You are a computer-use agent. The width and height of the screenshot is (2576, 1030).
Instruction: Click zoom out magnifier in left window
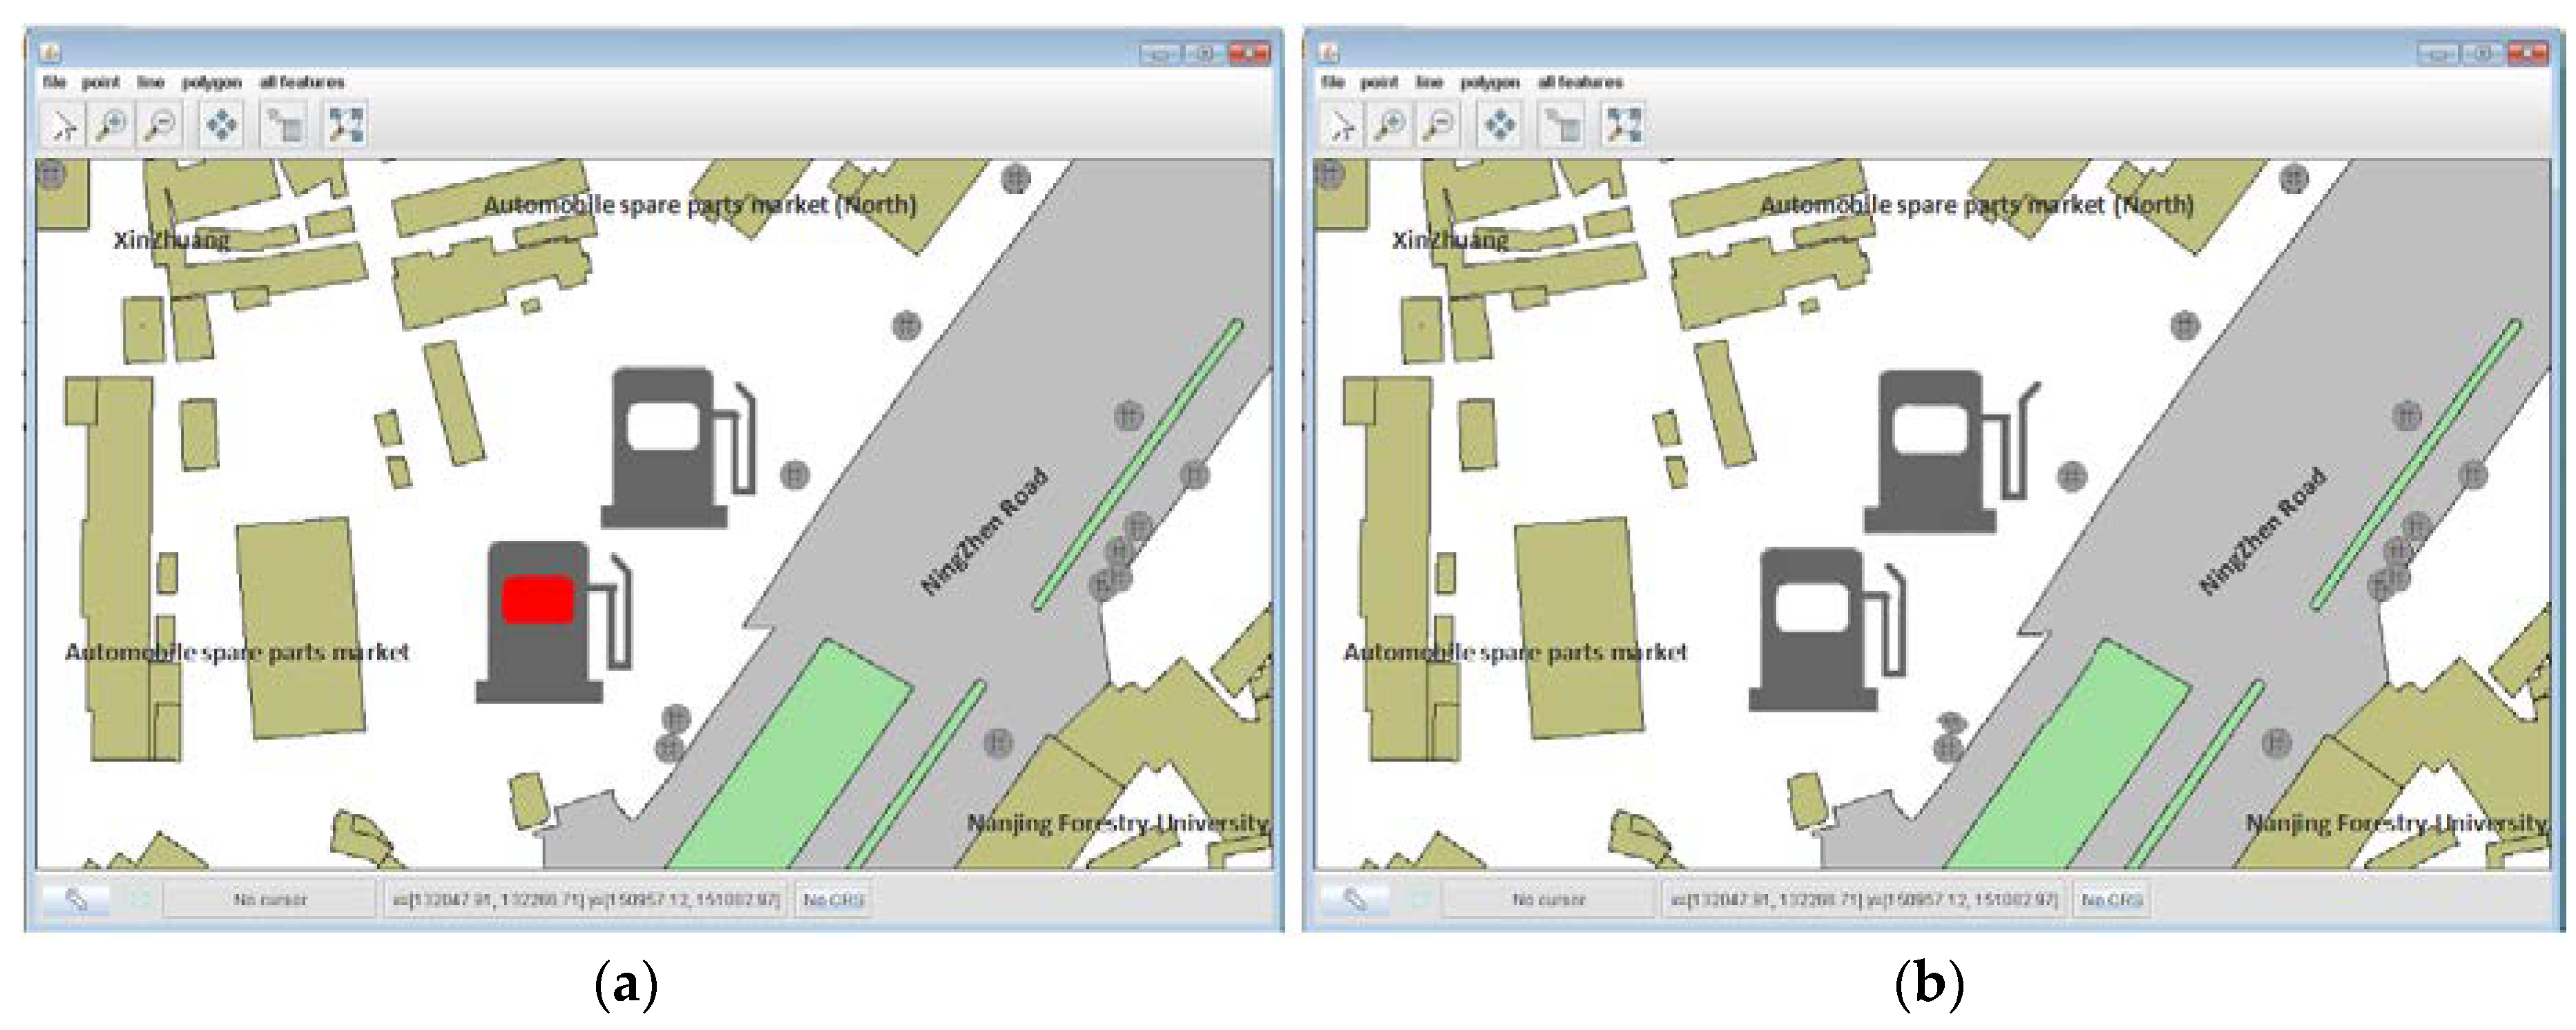[159, 126]
